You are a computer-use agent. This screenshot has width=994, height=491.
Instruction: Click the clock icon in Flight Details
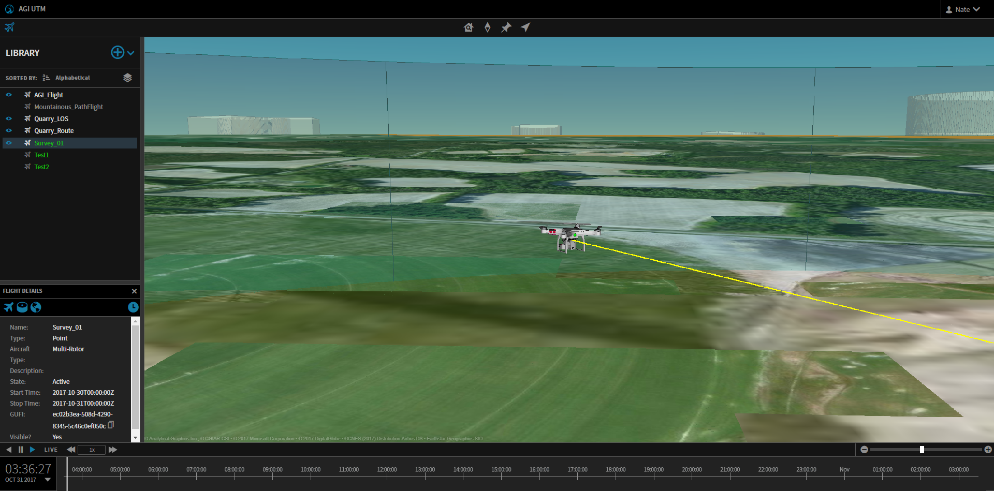click(x=133, y=307)
